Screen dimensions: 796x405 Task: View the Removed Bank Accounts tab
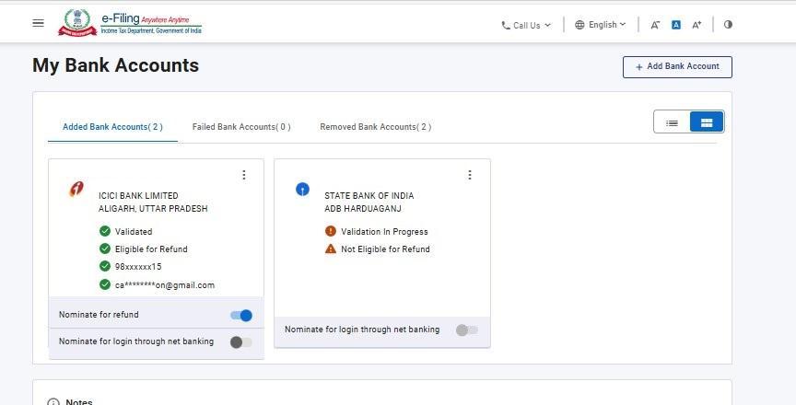pos(375,127)
